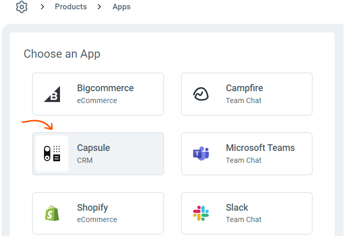
Task: Select the Bigcommerce app name
Action: [x=105, y=88]
